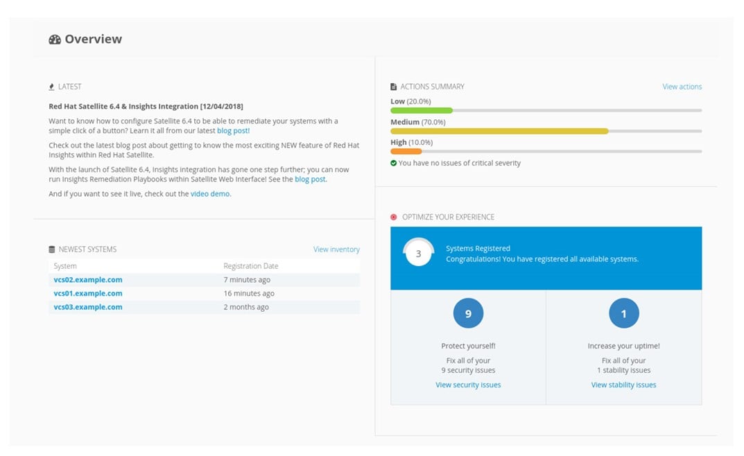Click the yellow Medium severity progress bar
Viewport: 744px width, 456px height.
pos(499,131)
